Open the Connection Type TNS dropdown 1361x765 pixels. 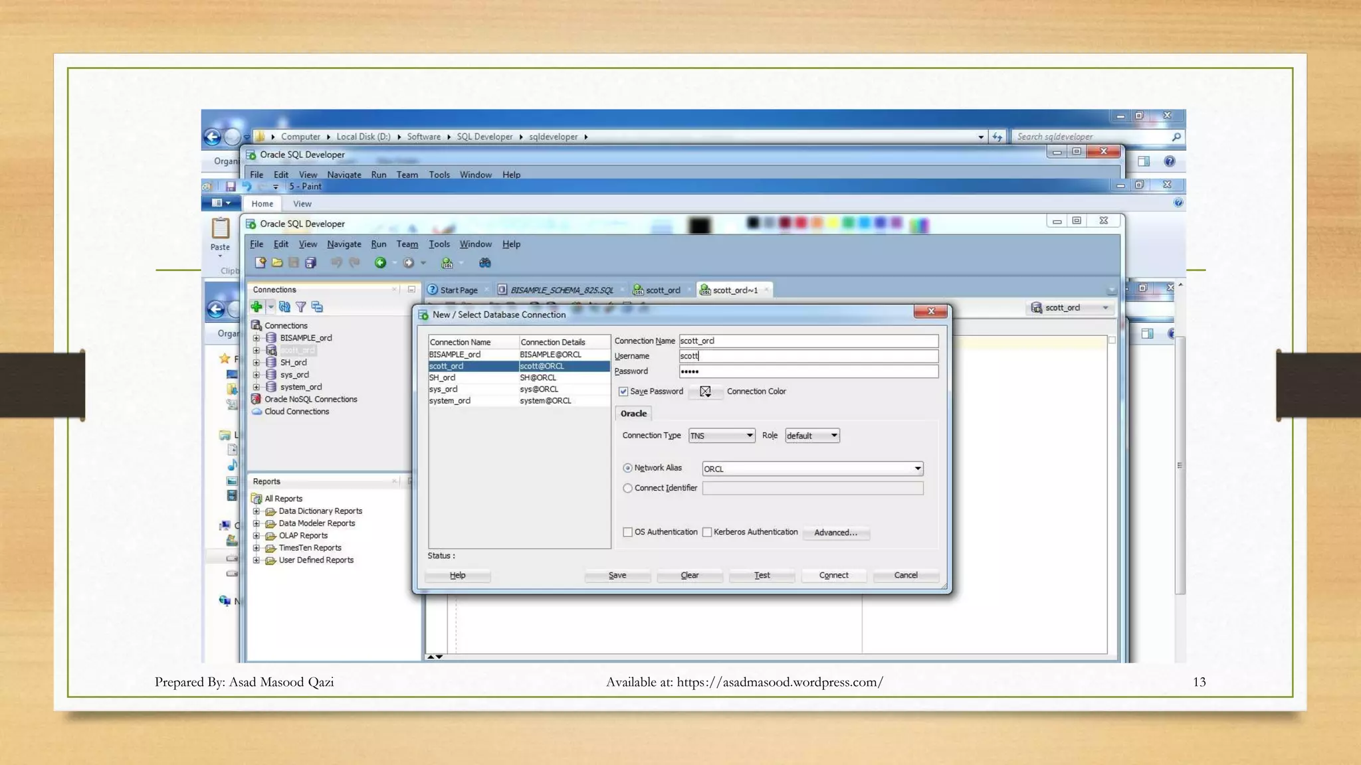coord(722,436)
